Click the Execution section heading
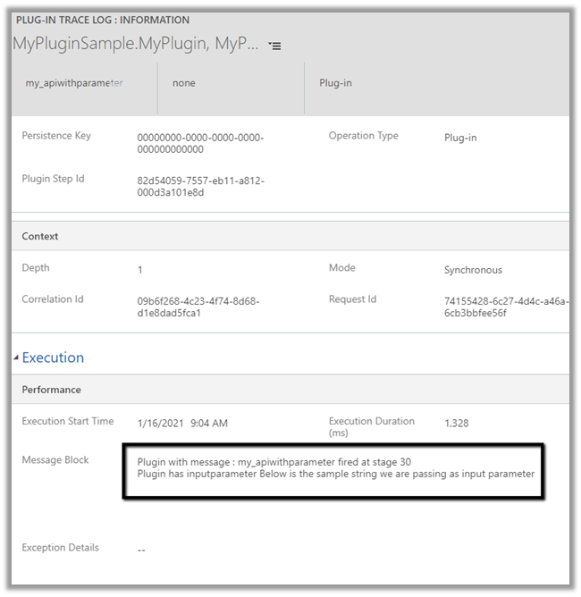This screenshot has height=597, width=581. (53, 357)
